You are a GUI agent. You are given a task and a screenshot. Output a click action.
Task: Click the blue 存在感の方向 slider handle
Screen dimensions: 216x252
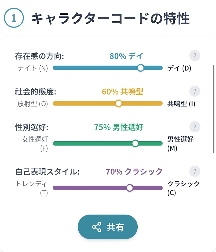[x=140, y=68]
